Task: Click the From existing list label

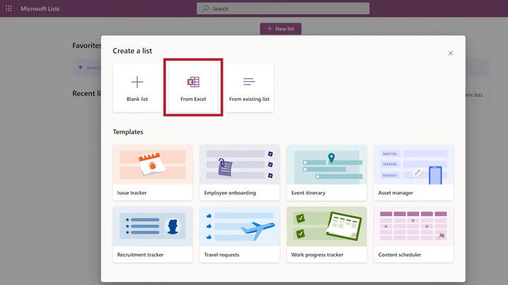Action: coord(249,99)
